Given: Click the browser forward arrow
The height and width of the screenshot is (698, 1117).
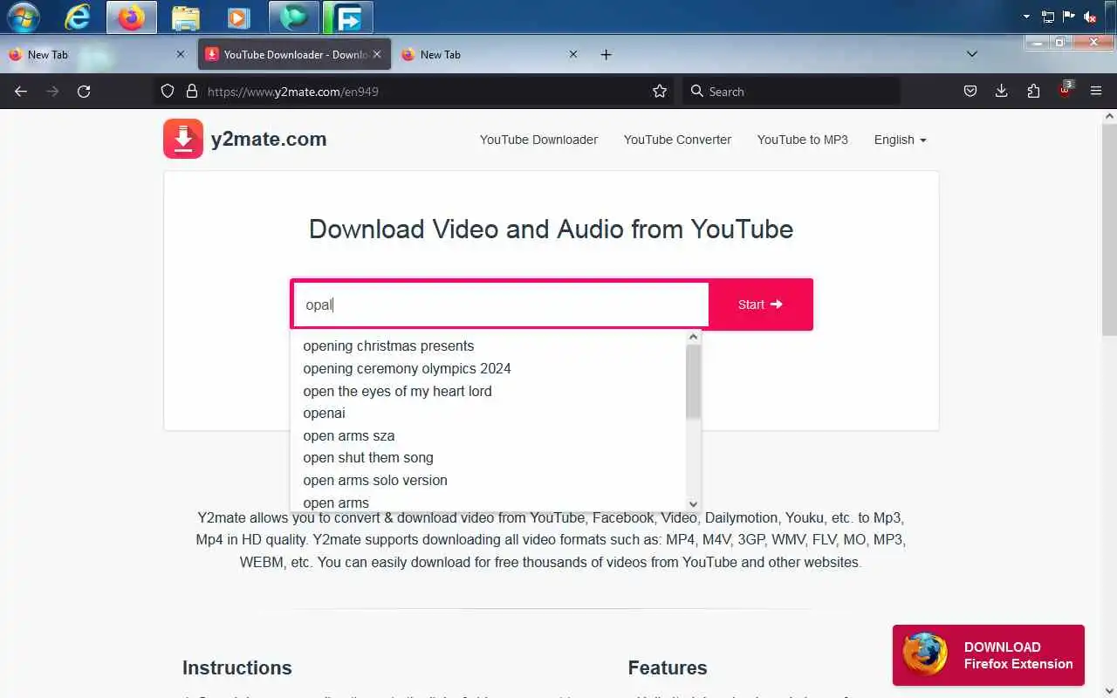Looking at the screenshot, I should [x=52, y=91].
